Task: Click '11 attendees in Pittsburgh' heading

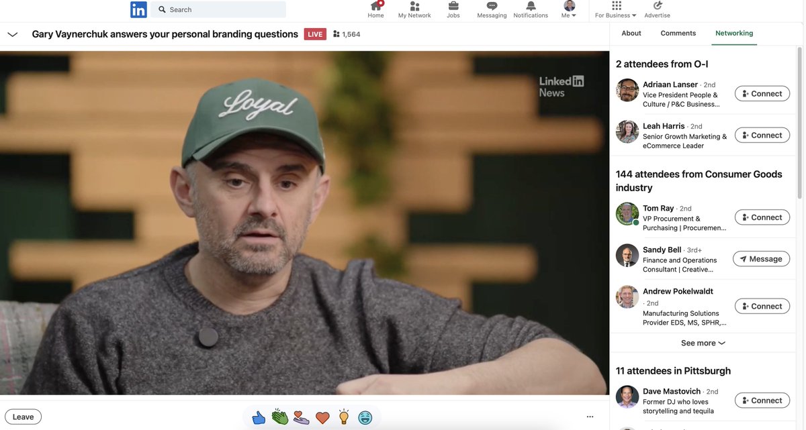Action: tap(673, 370)
